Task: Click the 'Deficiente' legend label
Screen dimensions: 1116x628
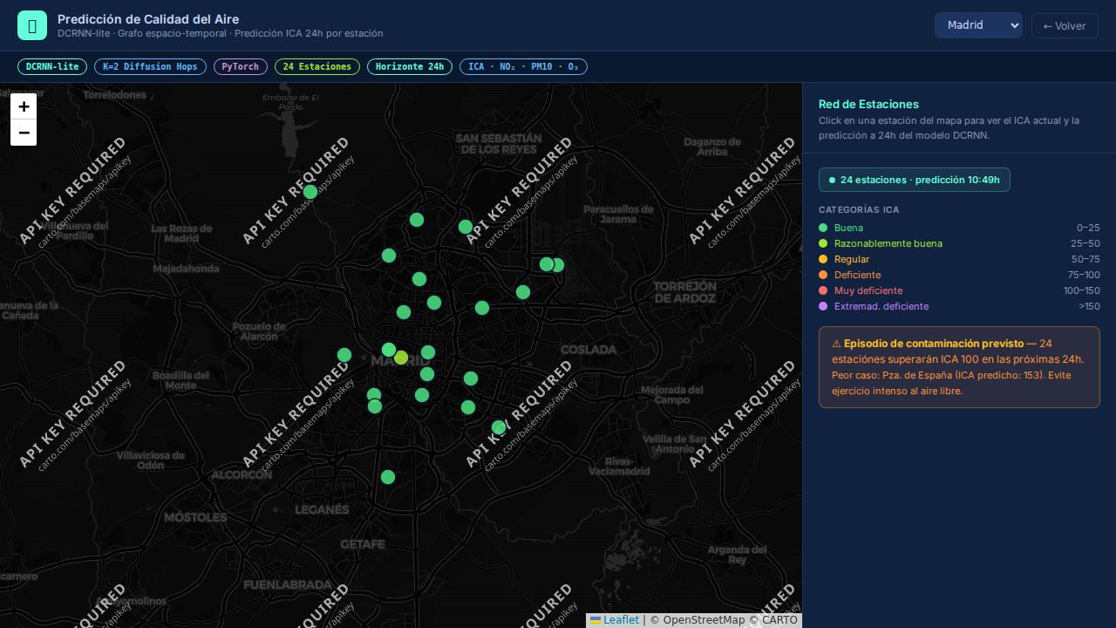Action: pyautogui.click(x=857, y=275)
